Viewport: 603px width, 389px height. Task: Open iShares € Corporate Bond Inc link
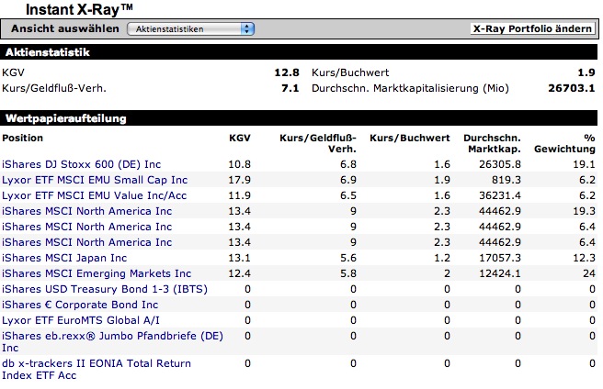[80, 305]
